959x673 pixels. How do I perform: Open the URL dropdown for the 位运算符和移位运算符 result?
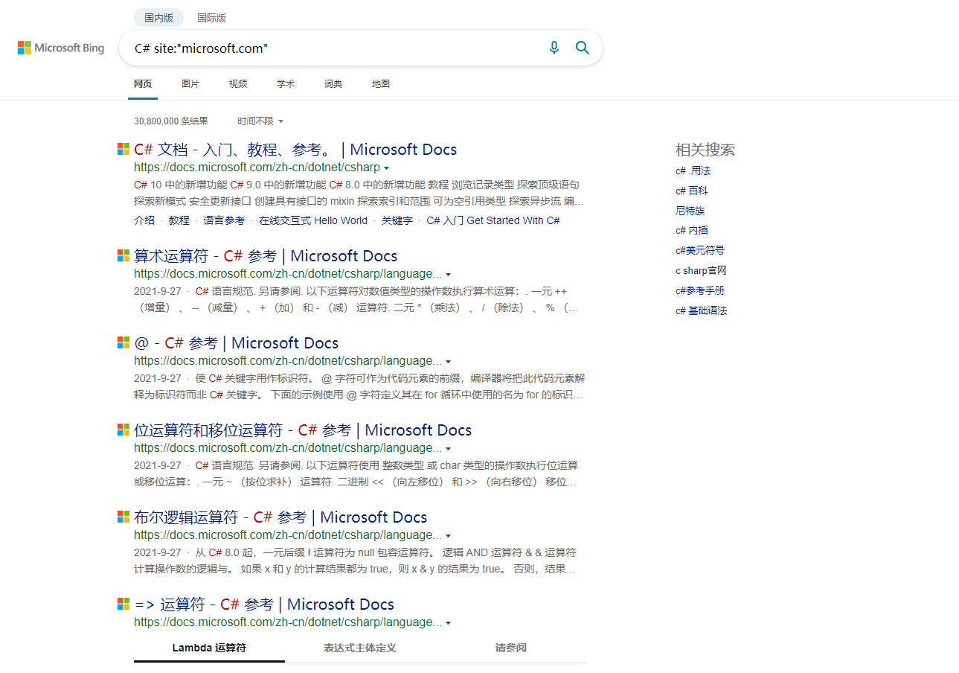[x=449, y=447]
